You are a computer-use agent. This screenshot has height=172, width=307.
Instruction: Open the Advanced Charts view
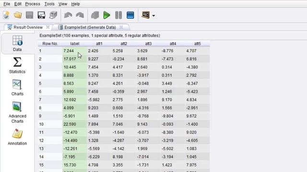pos(17,112)
